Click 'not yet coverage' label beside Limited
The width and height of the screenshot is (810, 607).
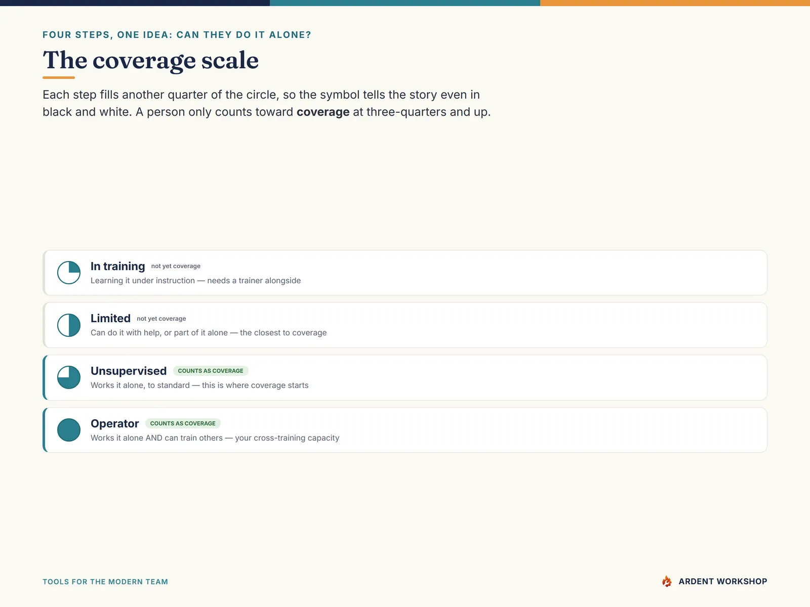tap(161, 319)
